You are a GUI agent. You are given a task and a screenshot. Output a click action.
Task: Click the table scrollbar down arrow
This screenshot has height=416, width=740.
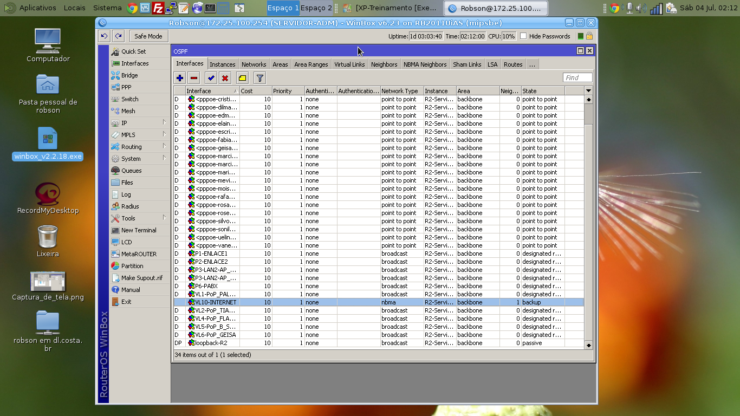point(588,345)
